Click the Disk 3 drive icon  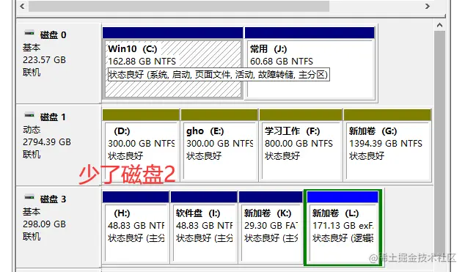point(29,197)
